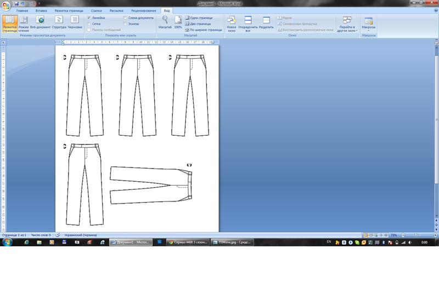
Task: Enable the Сетка gridlines checkbox
Action: [89, 24]
